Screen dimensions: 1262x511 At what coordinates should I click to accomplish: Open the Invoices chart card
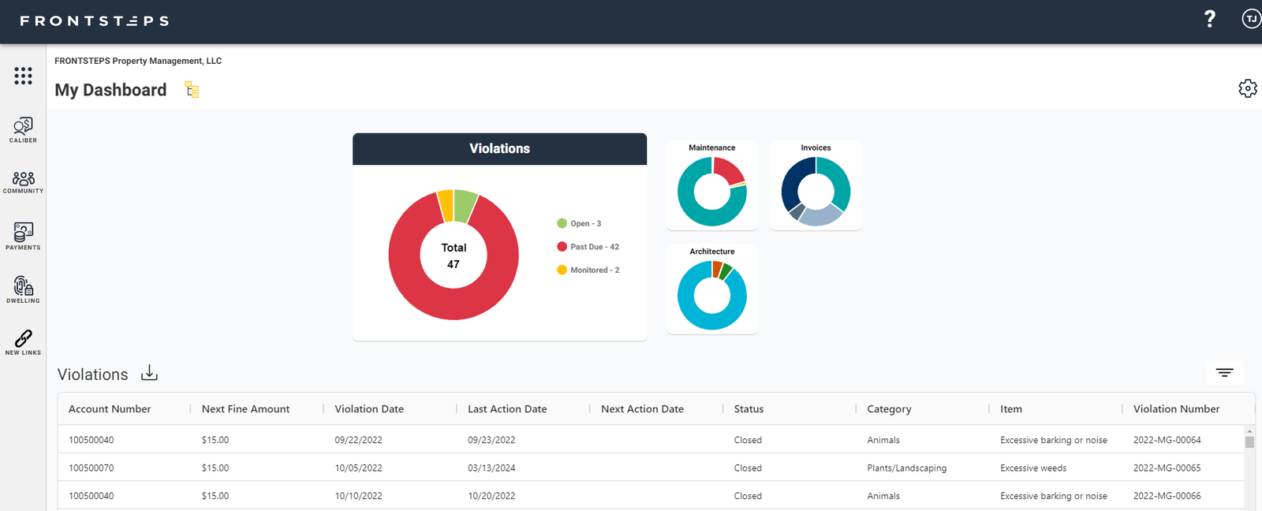pos(816,185)
